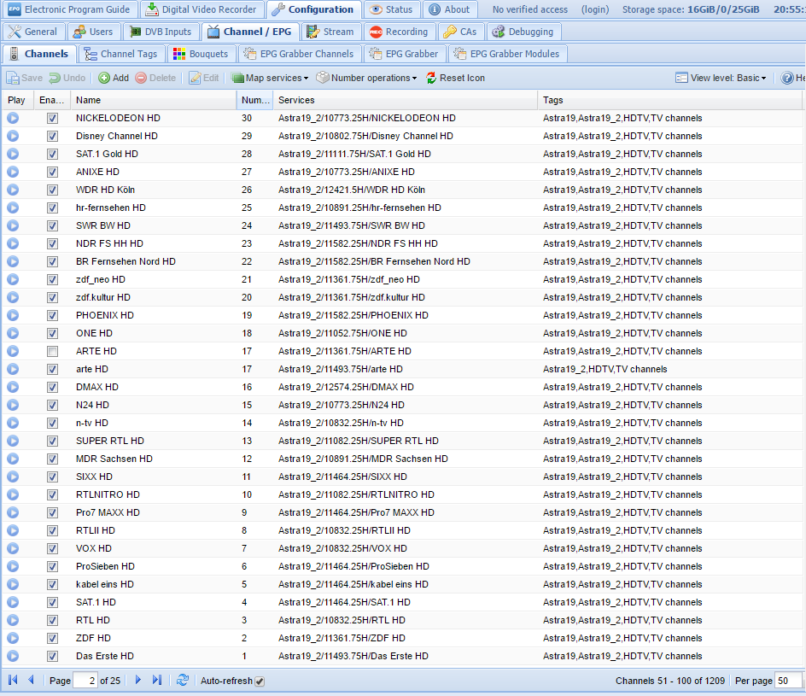Play hr-fernsehen HD channel
Image resolution: width=806 pixels, height=696 pixels.
tap(13, 208)
